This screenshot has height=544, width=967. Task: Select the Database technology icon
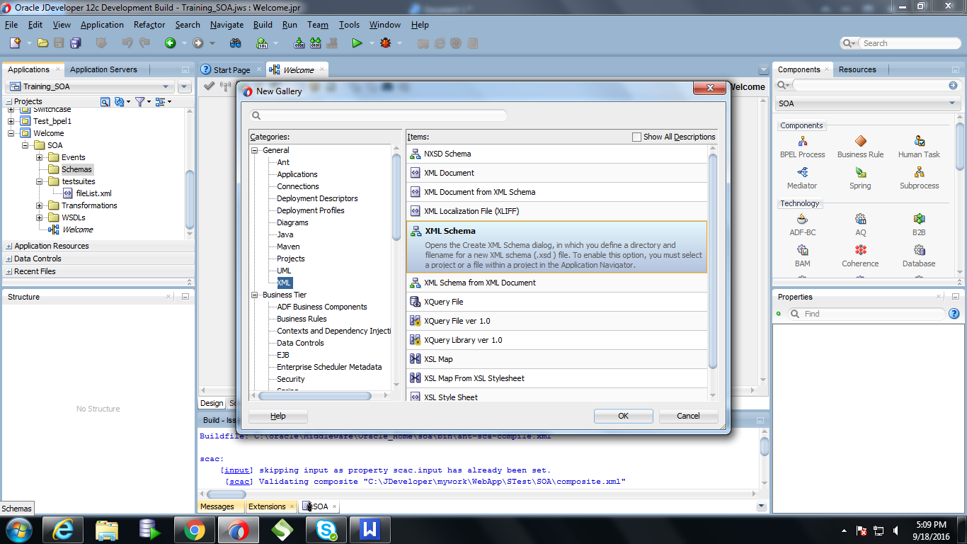coord(918,251)
